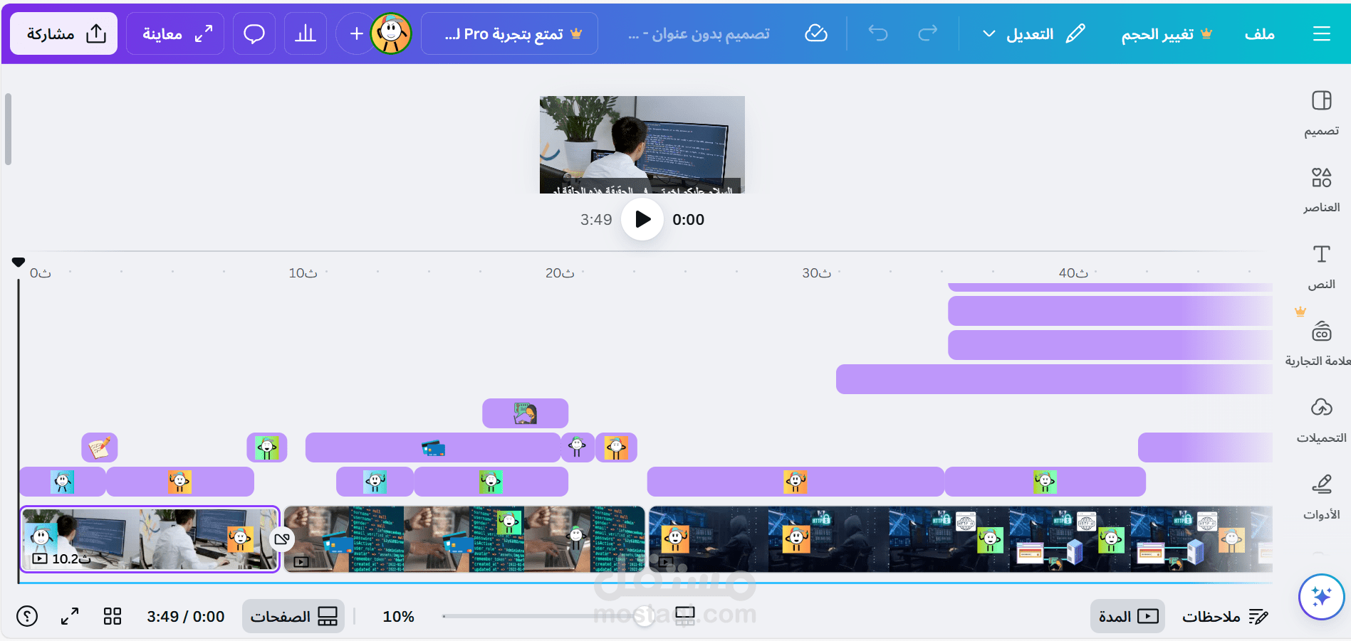1351x641 pixels.
Task: Expand the التعديل editing mode dropdown
Action: (x=1033, y=33)
